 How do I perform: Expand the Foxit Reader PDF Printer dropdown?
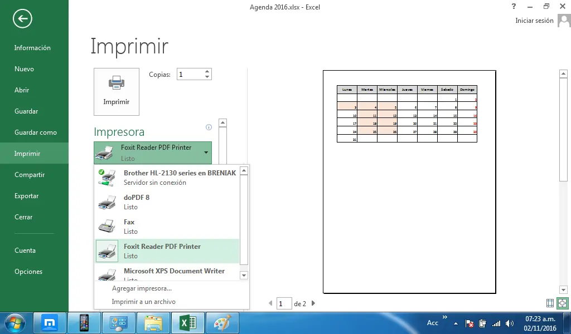[153, 153]
